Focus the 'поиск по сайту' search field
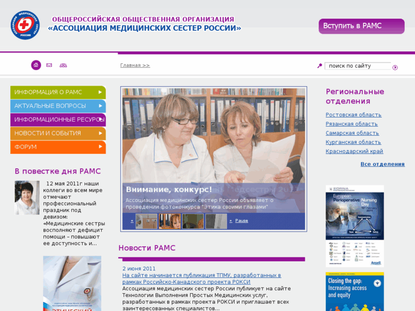The image size is (415, 311). 357,66
